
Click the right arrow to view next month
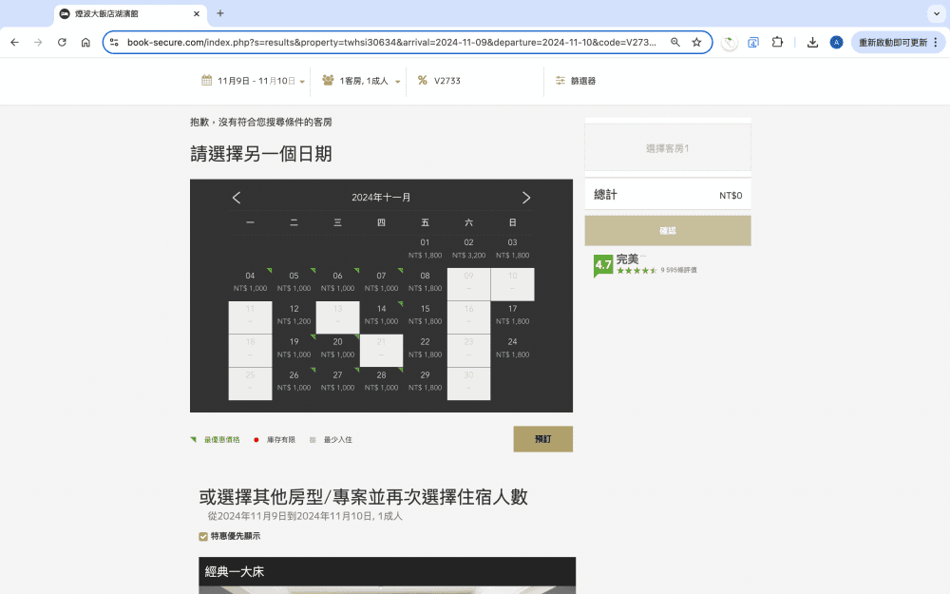click(x=526, y=198)
